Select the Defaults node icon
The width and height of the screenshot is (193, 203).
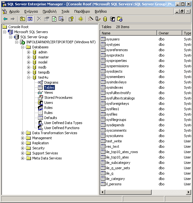click(40, 118)
